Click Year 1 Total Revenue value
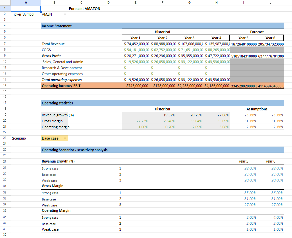 click(x=135, y=44)
